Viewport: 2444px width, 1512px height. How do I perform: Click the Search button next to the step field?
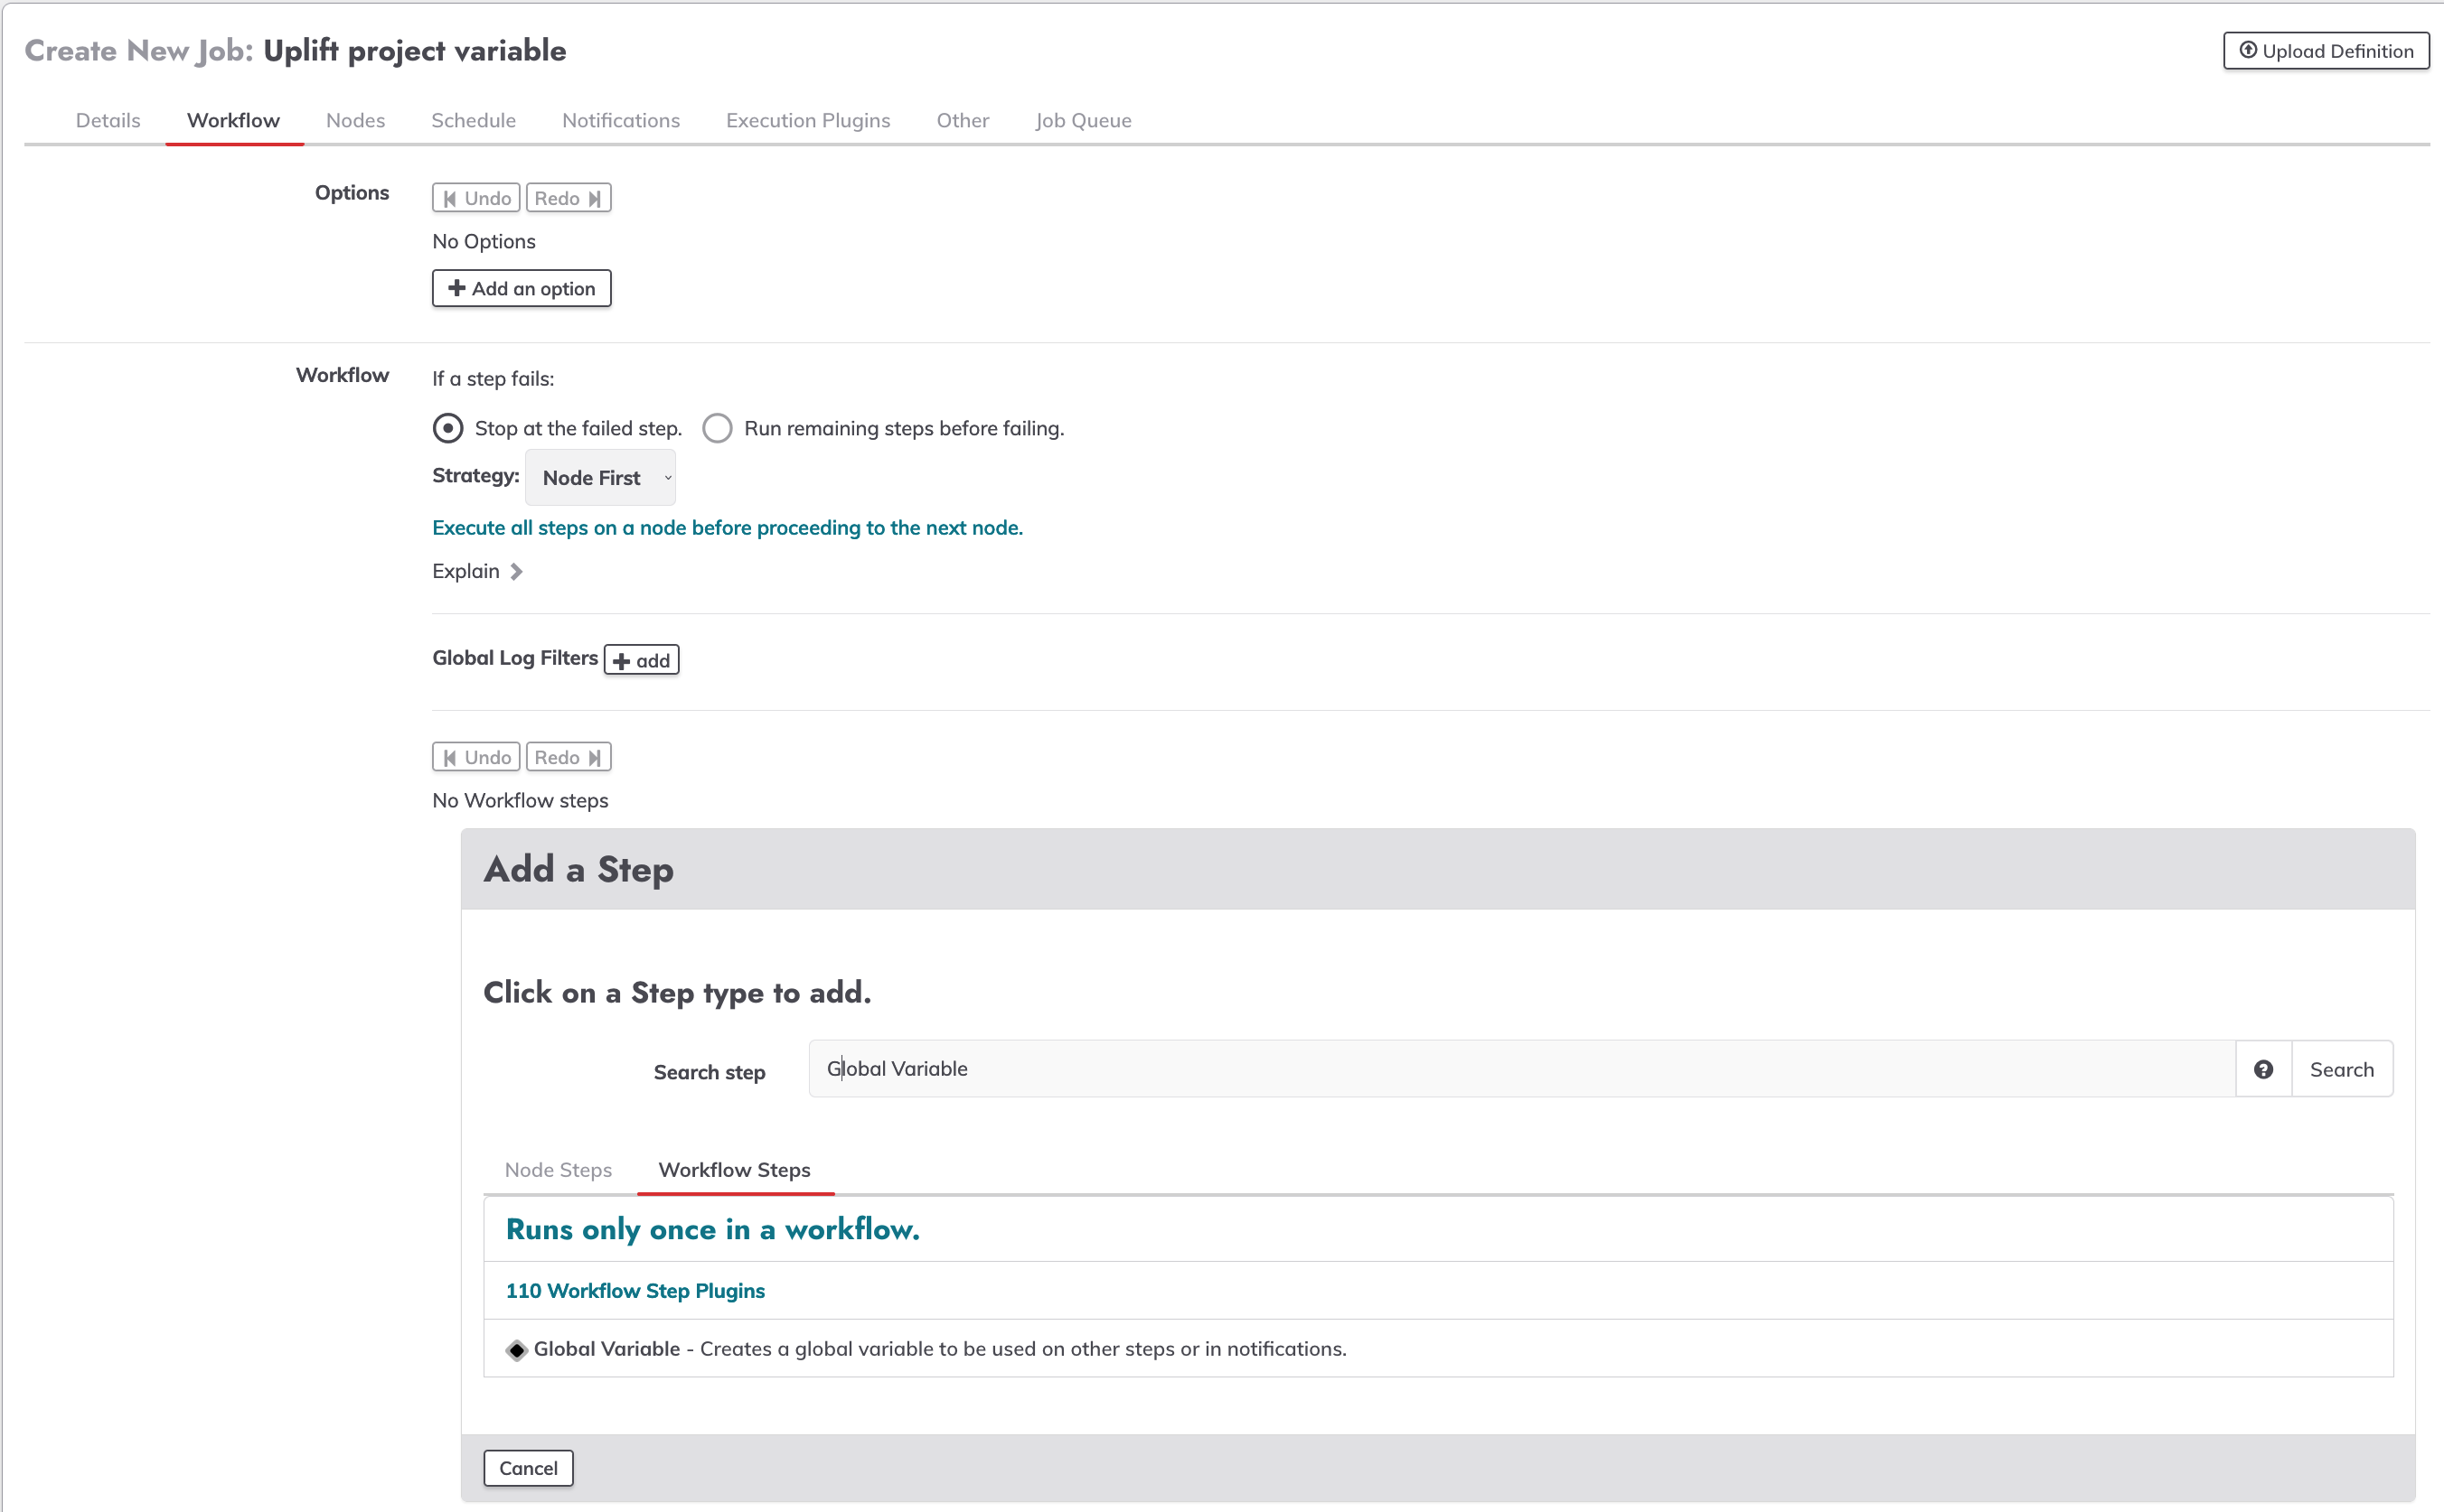(x=2342, y=1069)
